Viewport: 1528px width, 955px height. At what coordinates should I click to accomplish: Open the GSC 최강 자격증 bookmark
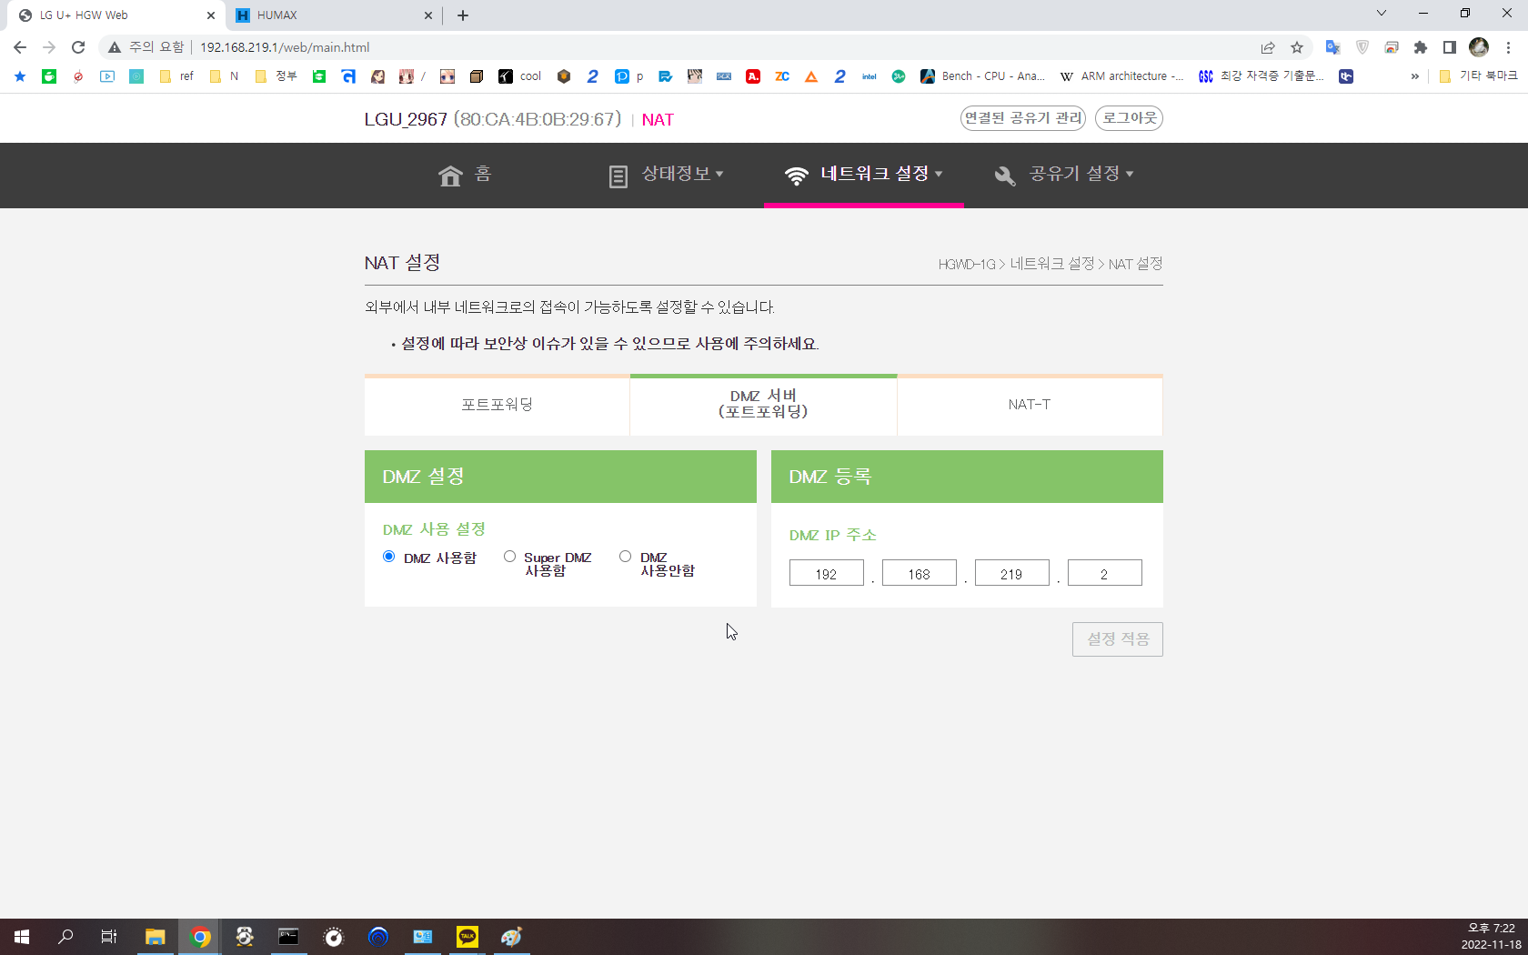click(1261, 76)
